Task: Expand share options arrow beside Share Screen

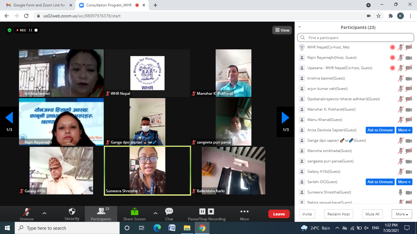Action: pyautogui.click(x=155, y=213)
